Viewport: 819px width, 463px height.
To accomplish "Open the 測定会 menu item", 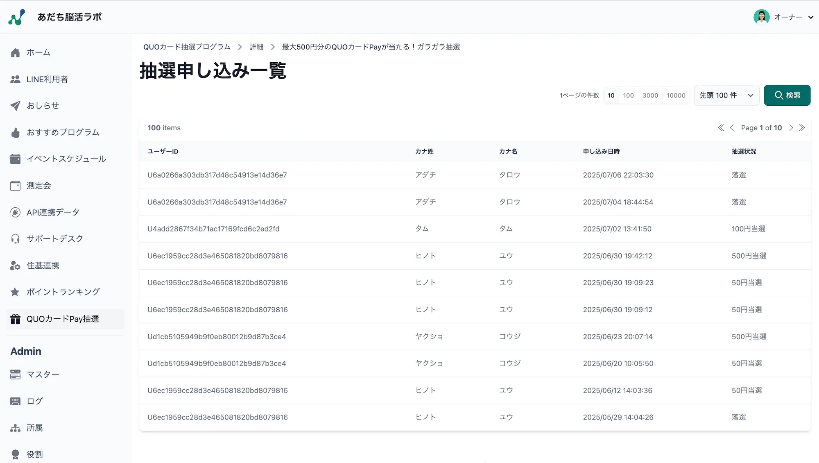I will pyautogui.click(x=39, y=186).
